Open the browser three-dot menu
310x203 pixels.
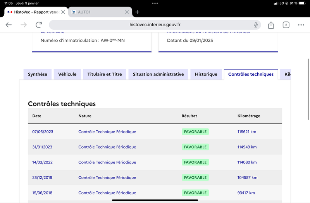click(x=301, y=25)
